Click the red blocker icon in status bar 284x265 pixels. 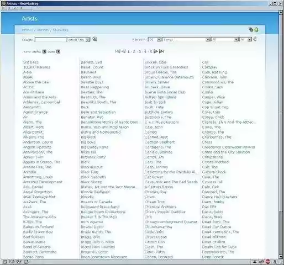tap(268, 262)
